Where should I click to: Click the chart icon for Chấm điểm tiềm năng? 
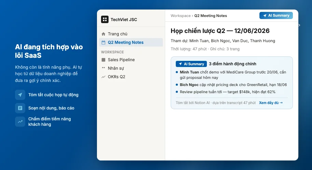[20, 122]
